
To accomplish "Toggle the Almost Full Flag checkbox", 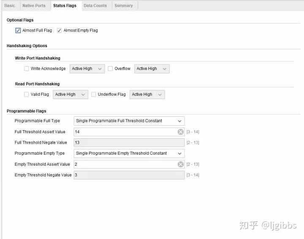I will tap(18, 30).
